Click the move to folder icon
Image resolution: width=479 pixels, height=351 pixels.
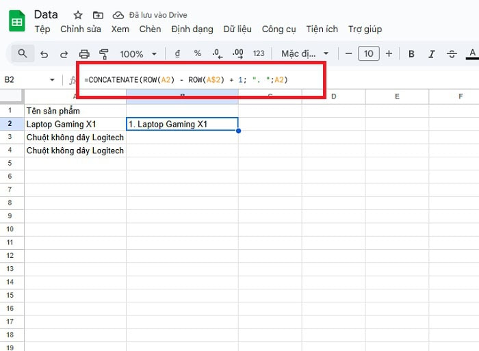pyautogui.click(x=98, y=15)
